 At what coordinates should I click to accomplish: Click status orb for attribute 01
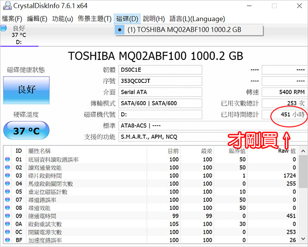7,160
